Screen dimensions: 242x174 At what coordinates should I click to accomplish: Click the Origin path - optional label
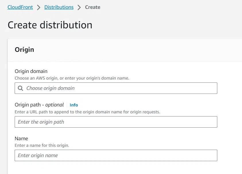(39, 105)
